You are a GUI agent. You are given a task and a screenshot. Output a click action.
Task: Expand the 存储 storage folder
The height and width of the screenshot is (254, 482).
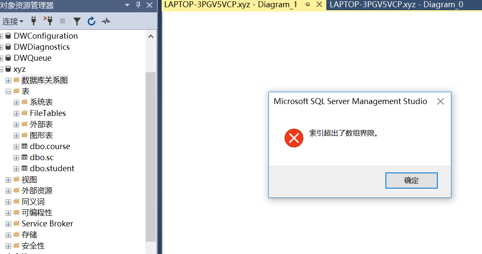[x=9, y=235]
